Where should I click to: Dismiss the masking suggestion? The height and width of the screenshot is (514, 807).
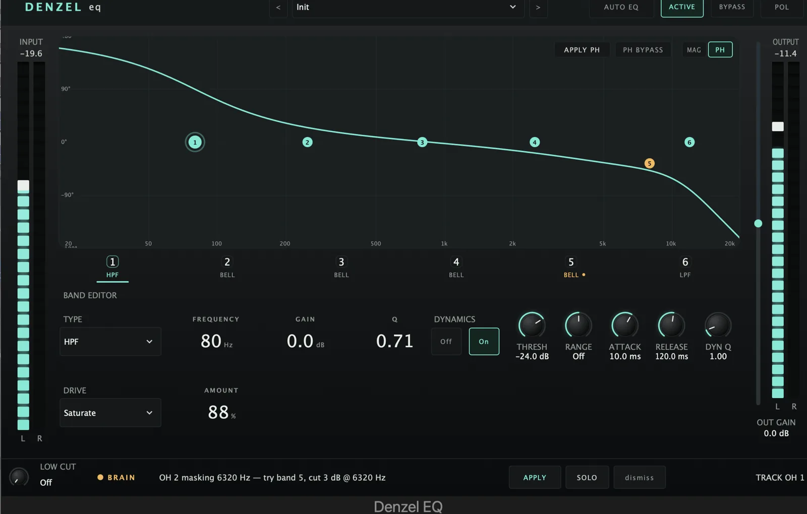(640, 477)
